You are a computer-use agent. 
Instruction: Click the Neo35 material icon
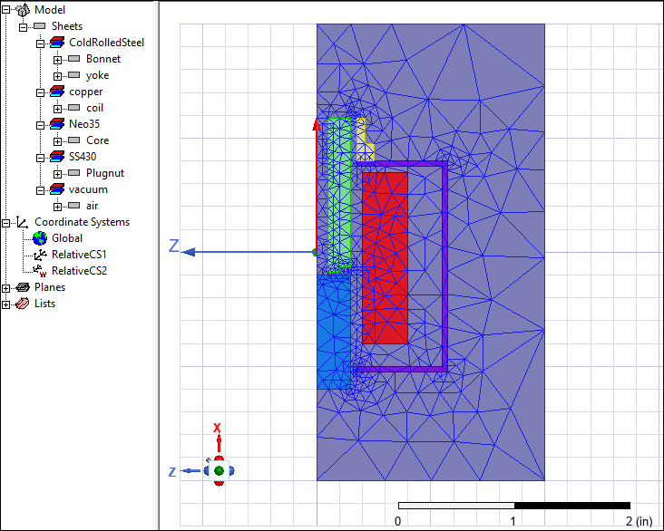[57, 124]
